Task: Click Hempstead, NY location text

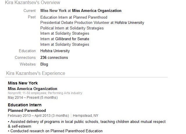Action: click(x=85, y=116)
